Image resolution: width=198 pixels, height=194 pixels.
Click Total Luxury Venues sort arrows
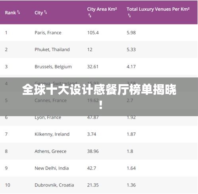[129, 15]
